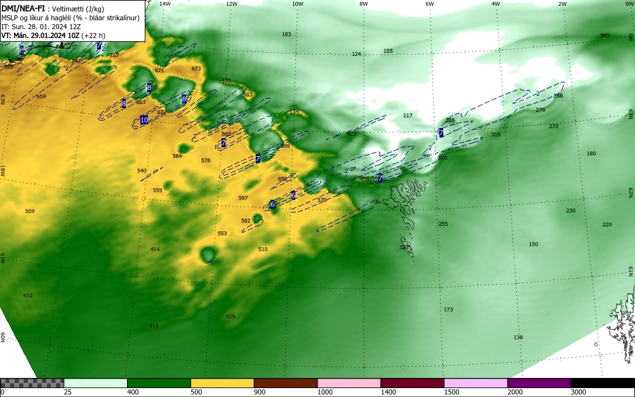Click the CAPE value '173'
The width and height of the screenshot is (635, 397).
click(x=448, y=309)
